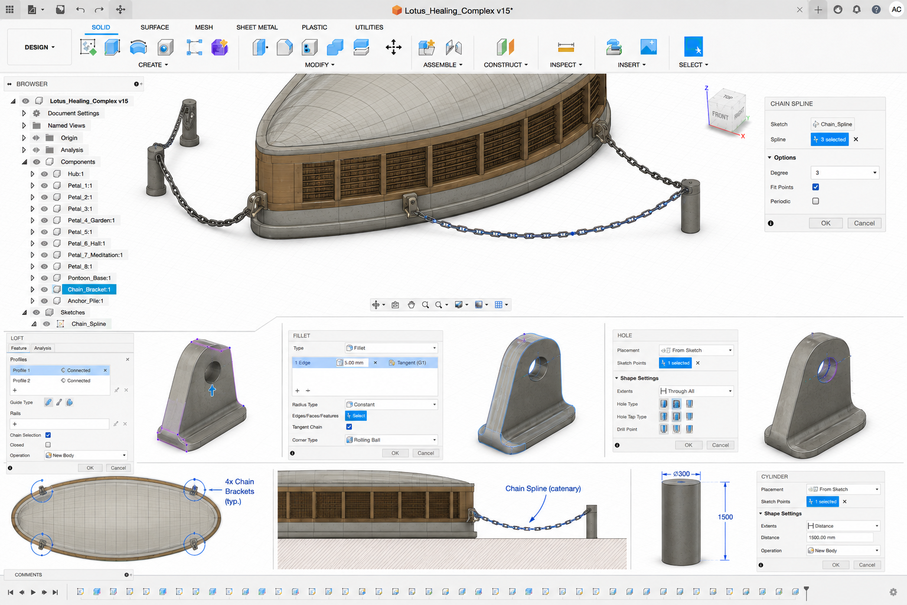The image size is (907, 605).
Task: Enable the Periodic checkbox
Action: click(815, 201)
